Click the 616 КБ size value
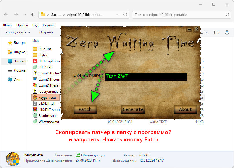Screen dimensions: 234x168 [144, 155]
